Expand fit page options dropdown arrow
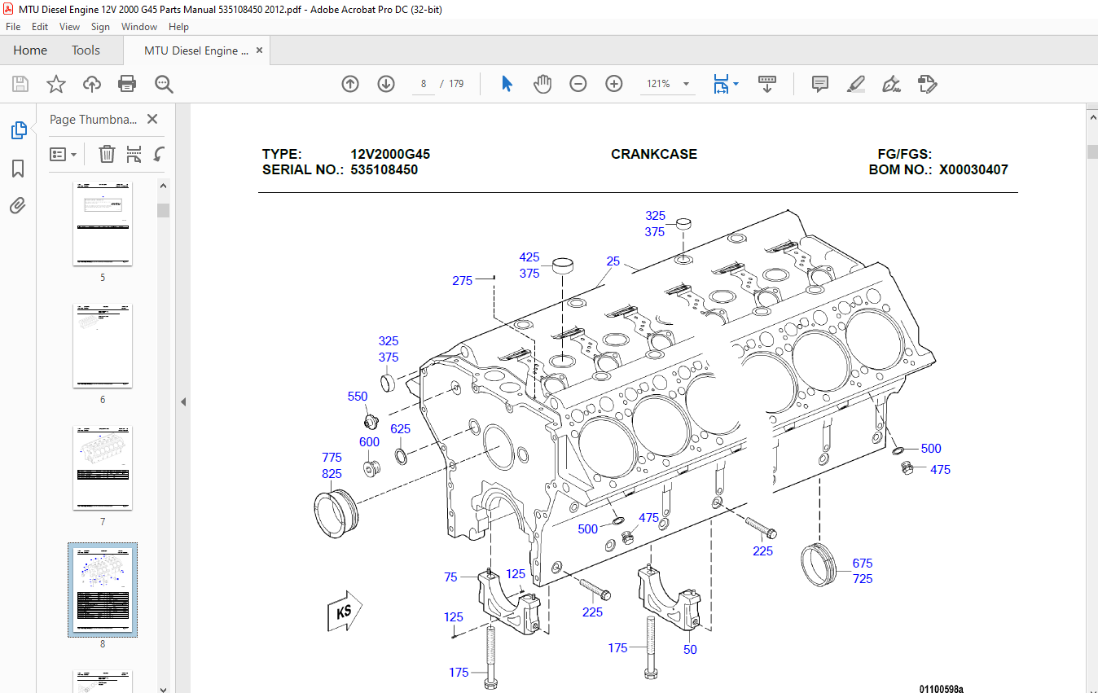1098x693 pixels. pos(736,83)
